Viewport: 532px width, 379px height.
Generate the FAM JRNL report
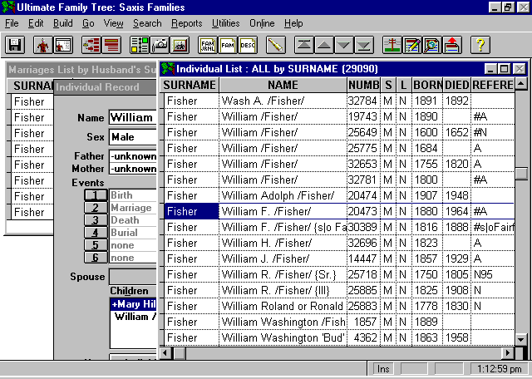[208, 45]
